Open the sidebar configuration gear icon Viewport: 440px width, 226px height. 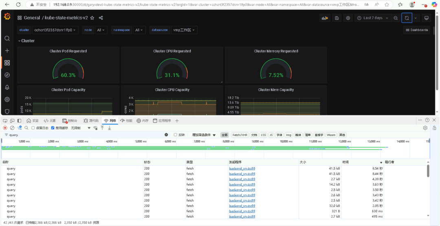tap(7, 100)
